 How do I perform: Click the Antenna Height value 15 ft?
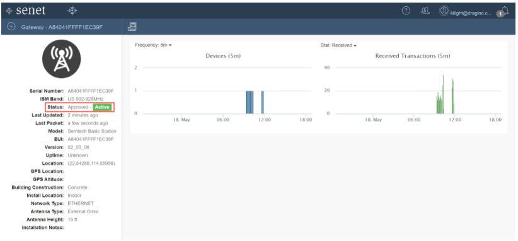coord(72,220)
